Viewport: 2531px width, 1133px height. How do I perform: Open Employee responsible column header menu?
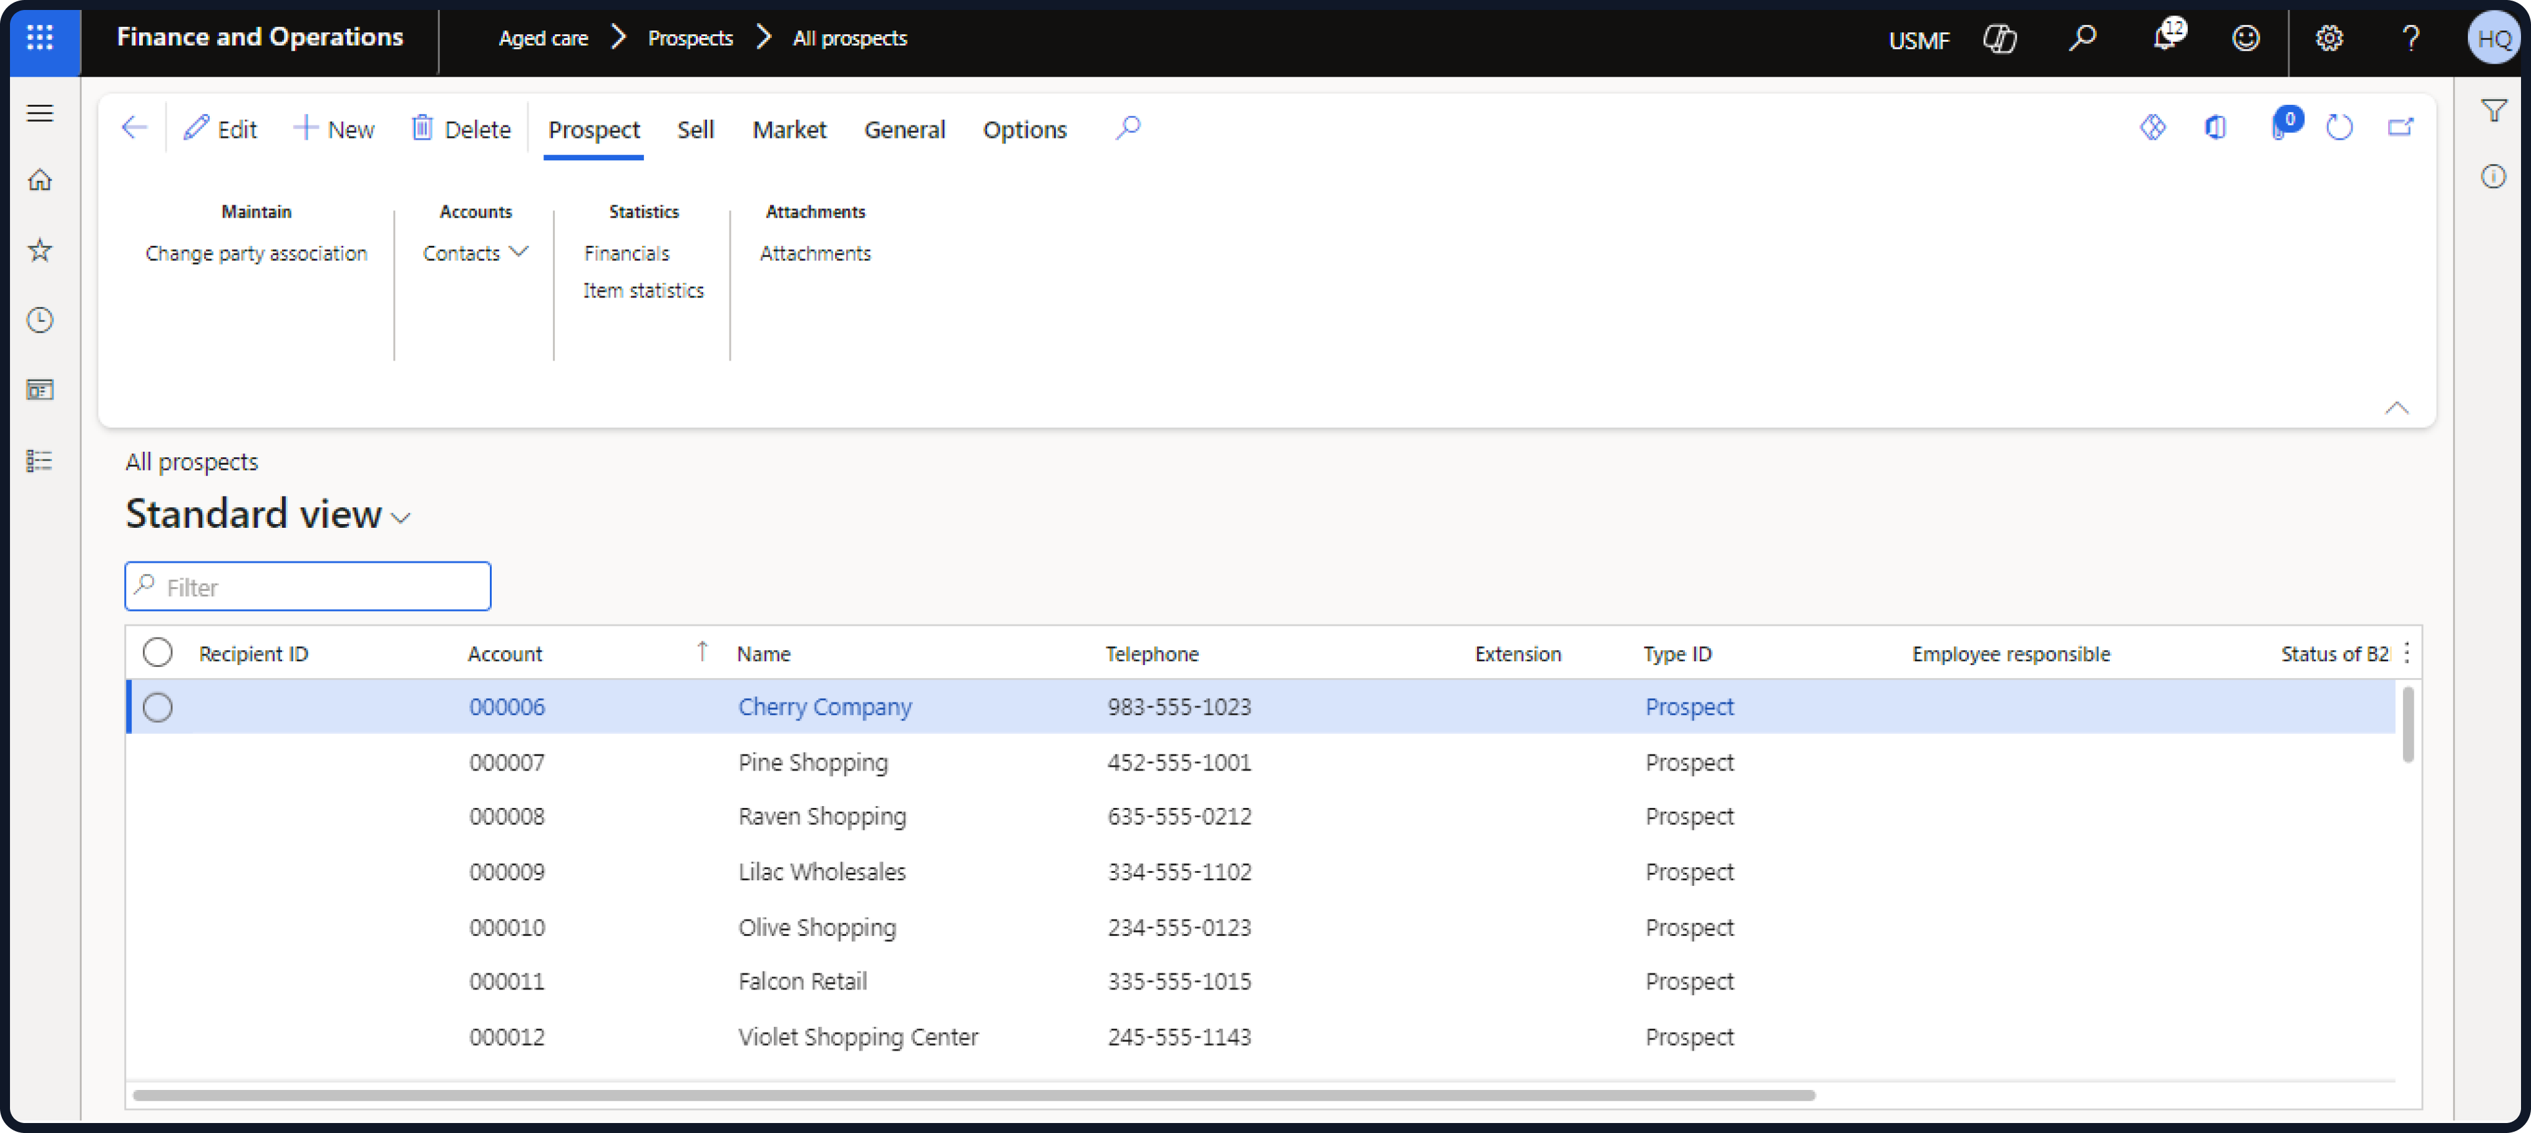2010,653
